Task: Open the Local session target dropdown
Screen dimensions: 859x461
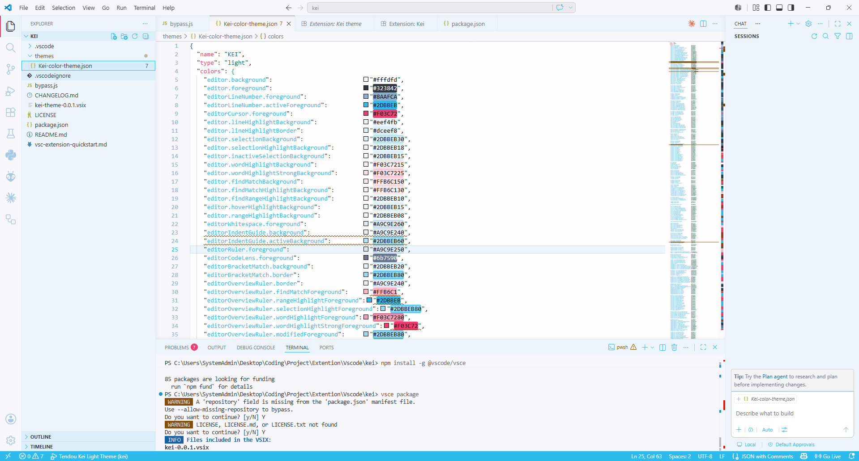Action: (x=746, y=444)
